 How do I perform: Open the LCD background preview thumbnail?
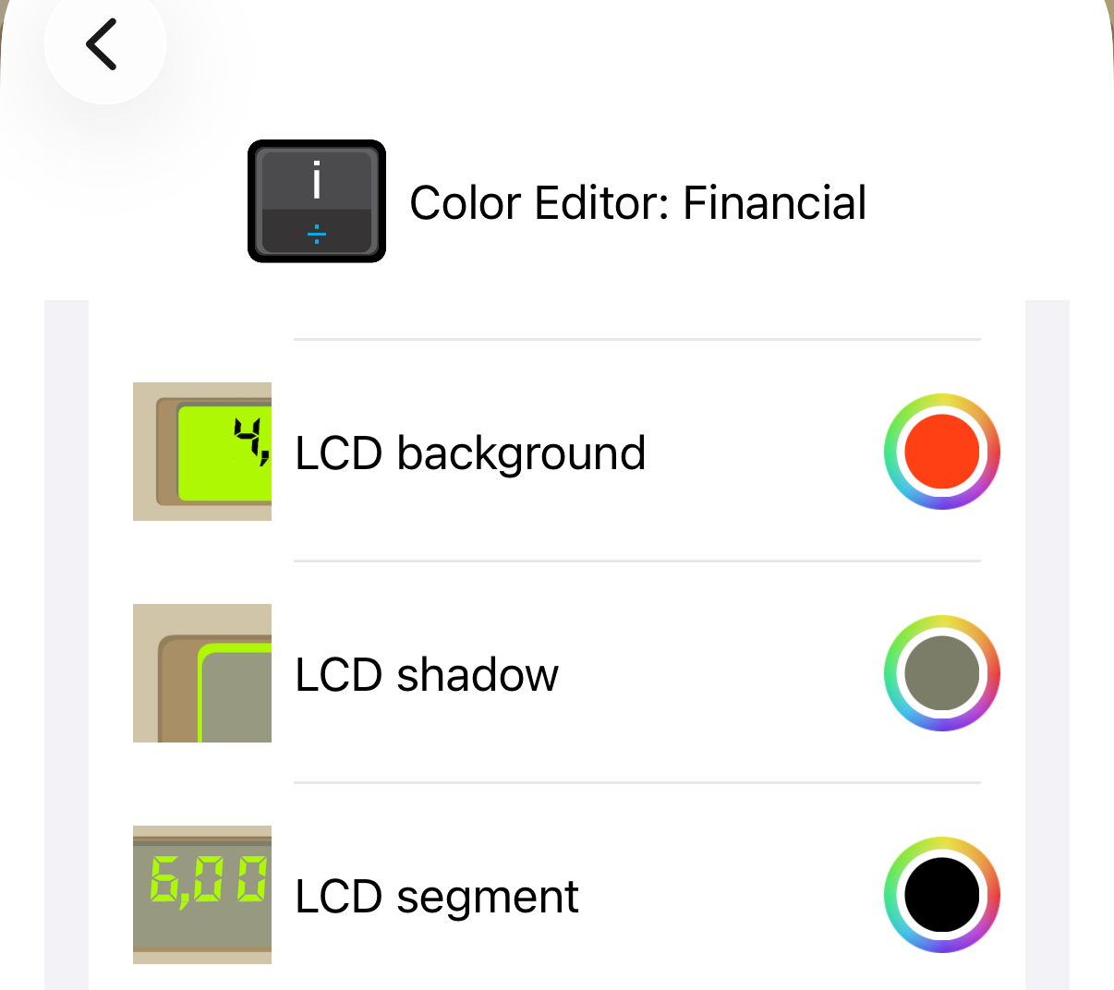(202, 452)
